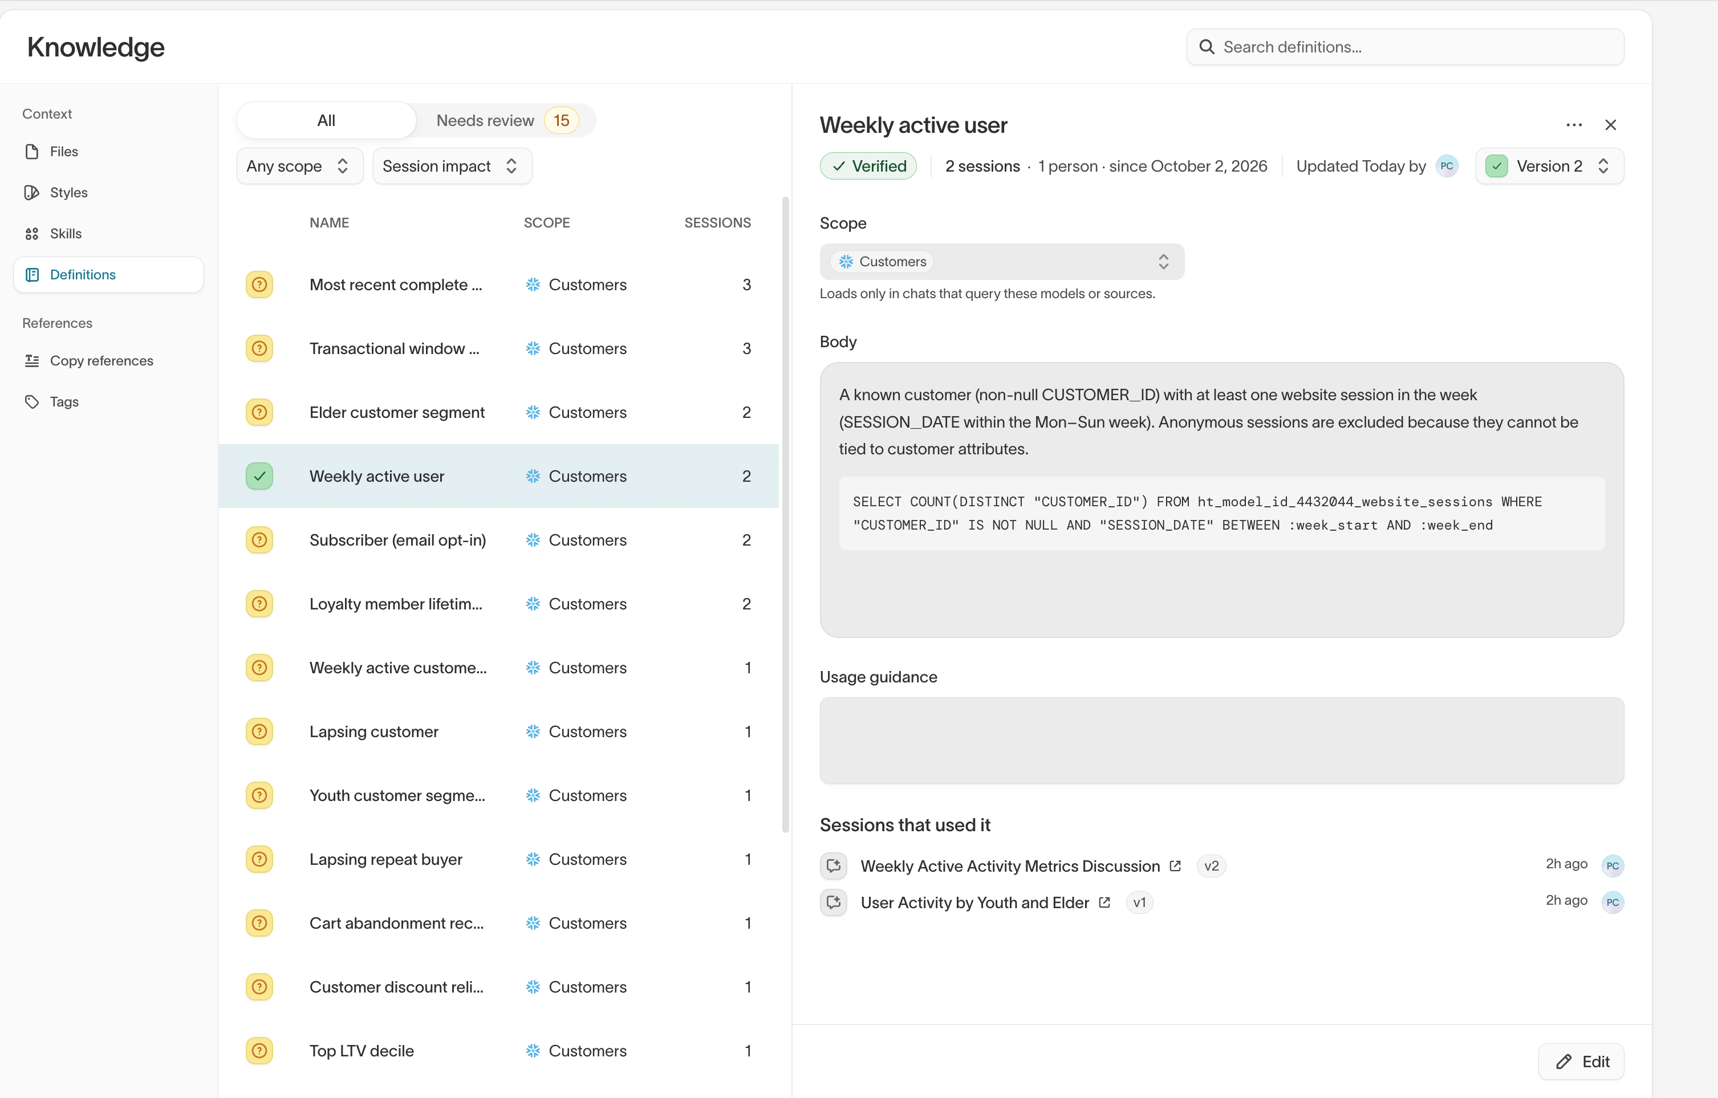This screenshot has height=1098, width=1718.
Task: Click the 2 sessions count text
Action: (982, 166)
